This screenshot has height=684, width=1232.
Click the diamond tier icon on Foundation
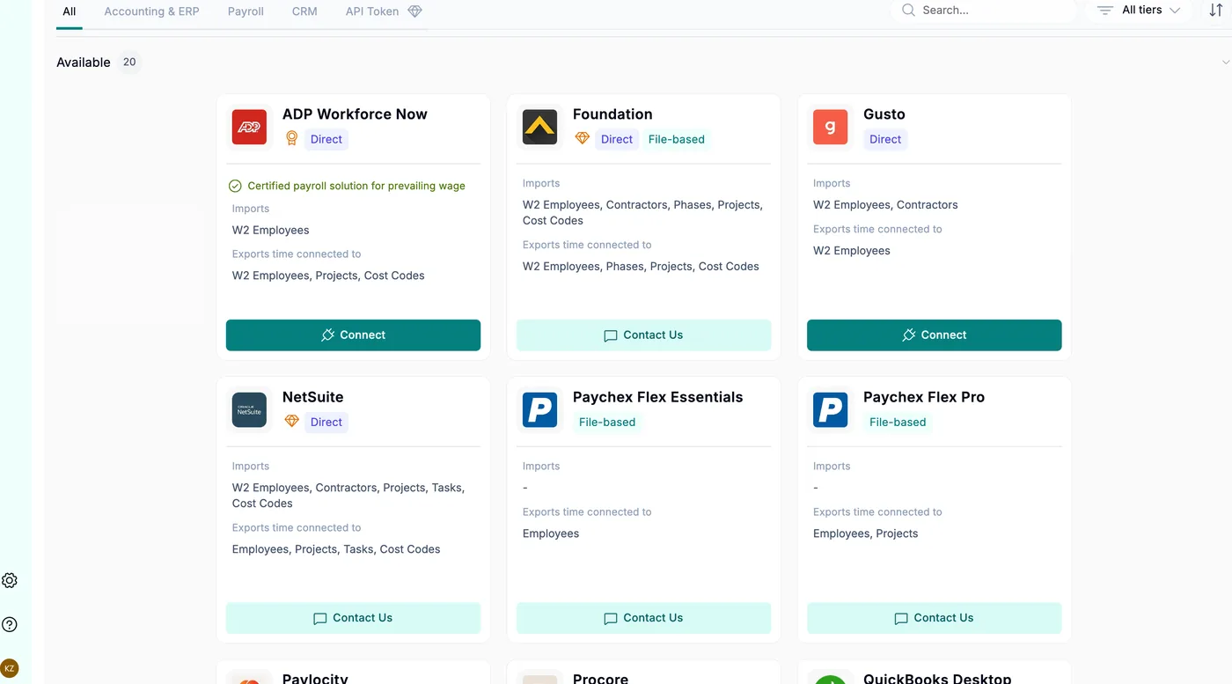(582, 139)
